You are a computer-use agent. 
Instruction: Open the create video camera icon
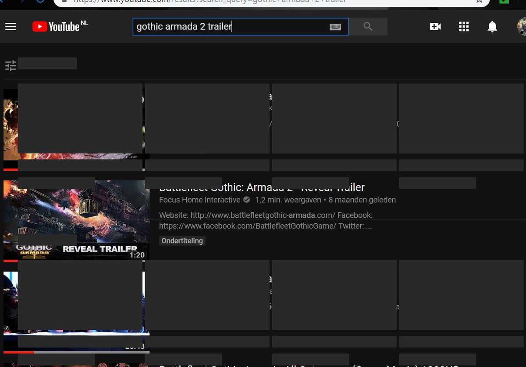[435, 27]
